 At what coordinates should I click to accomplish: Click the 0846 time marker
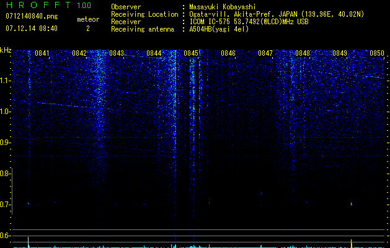pyautogui.click(x=228, y=53)
